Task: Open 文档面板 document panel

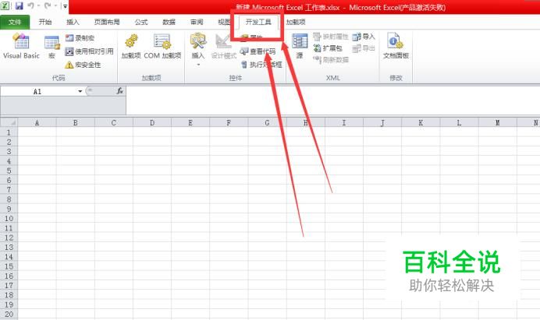Action: (x=396, y=46)
